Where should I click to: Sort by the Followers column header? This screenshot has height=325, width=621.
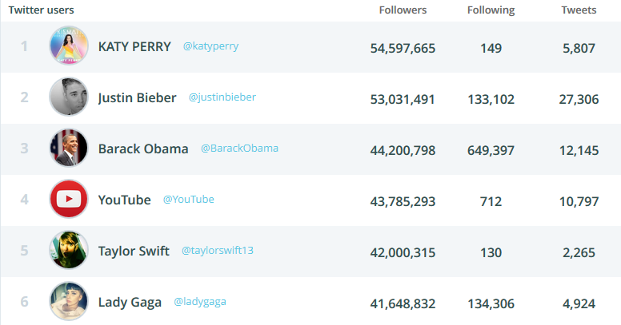click(403, 10)
